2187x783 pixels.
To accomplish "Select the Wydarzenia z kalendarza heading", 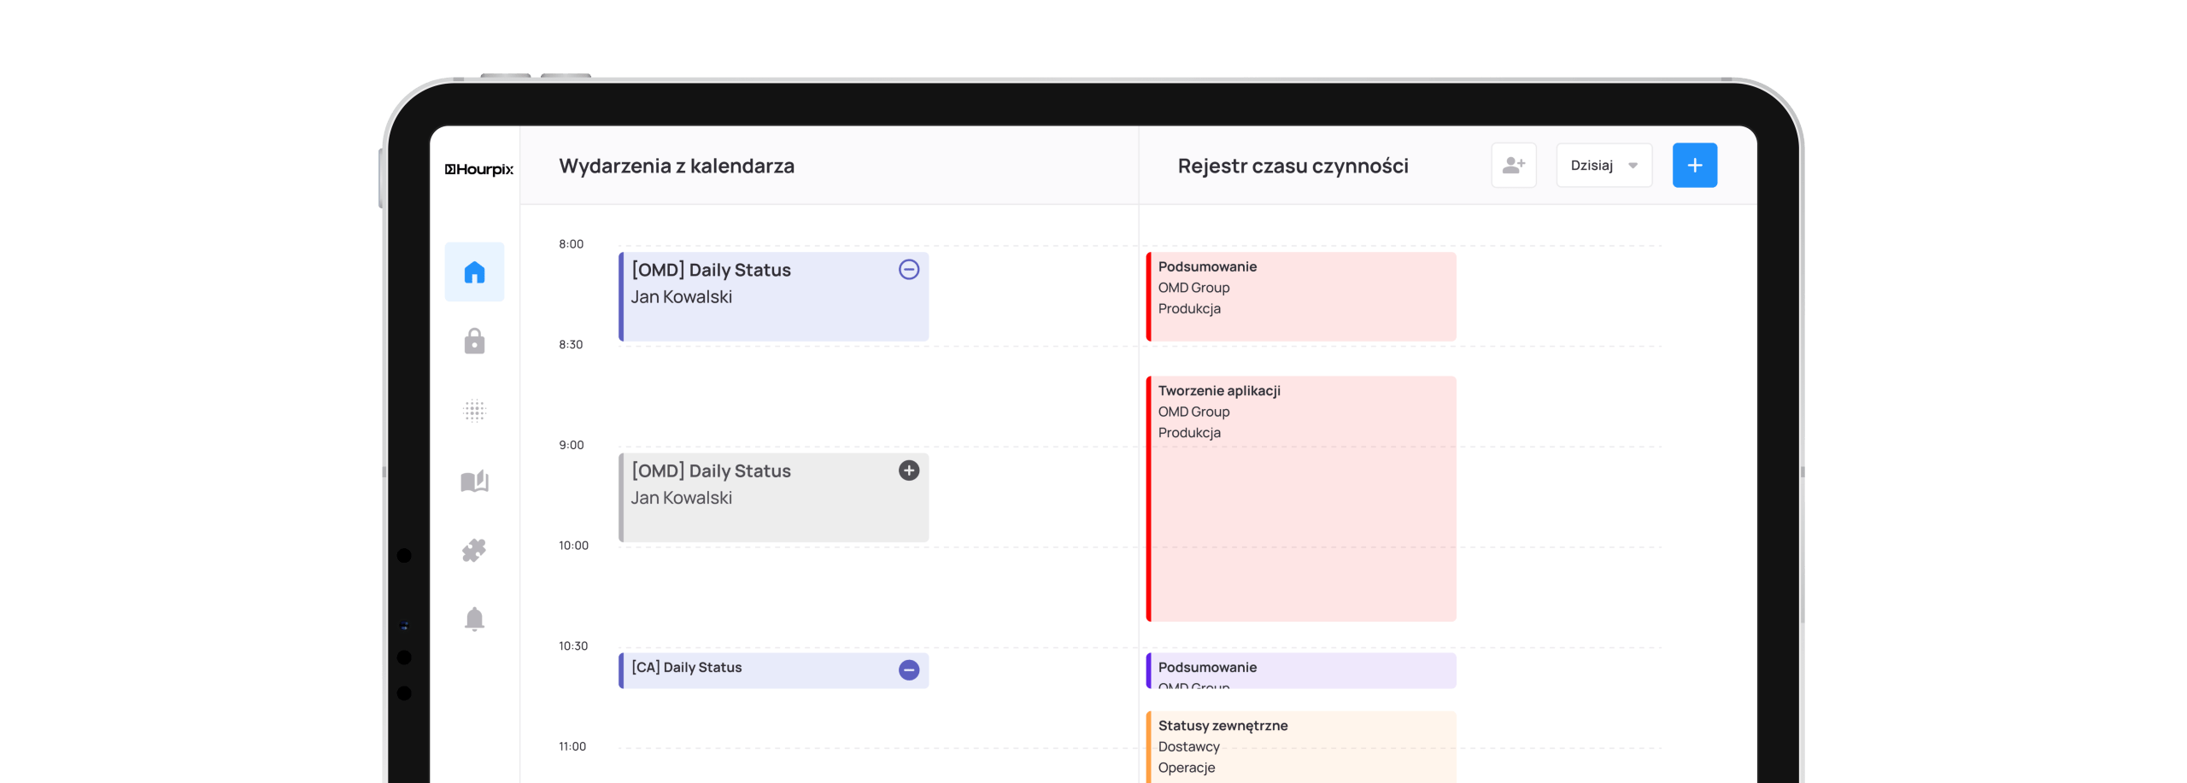I will [677, 166].
